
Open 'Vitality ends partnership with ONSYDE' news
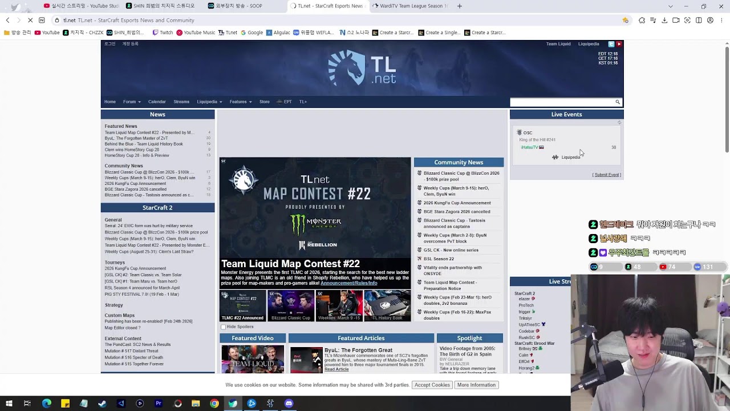(452, 271)
